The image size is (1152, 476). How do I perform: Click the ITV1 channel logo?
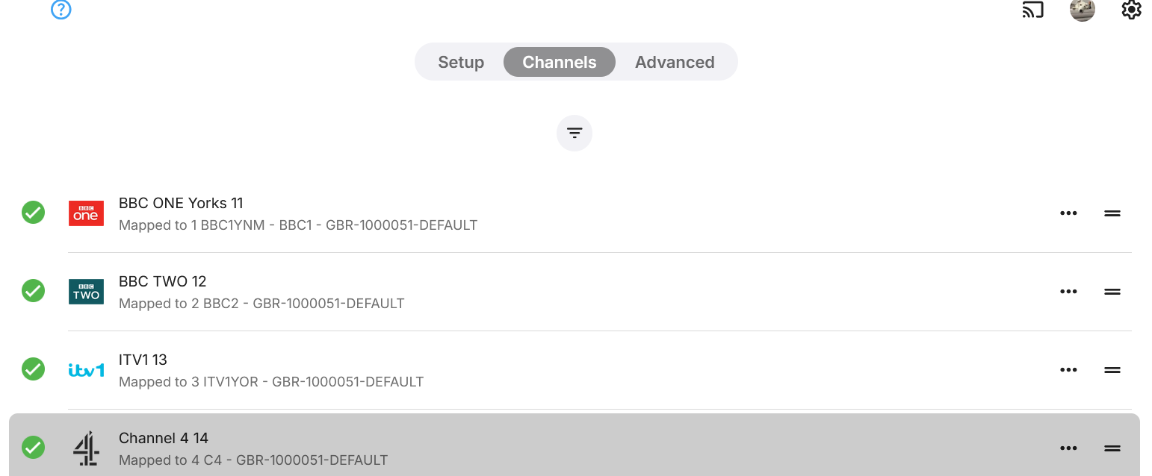pyautogui.click(x=86, y=370)
